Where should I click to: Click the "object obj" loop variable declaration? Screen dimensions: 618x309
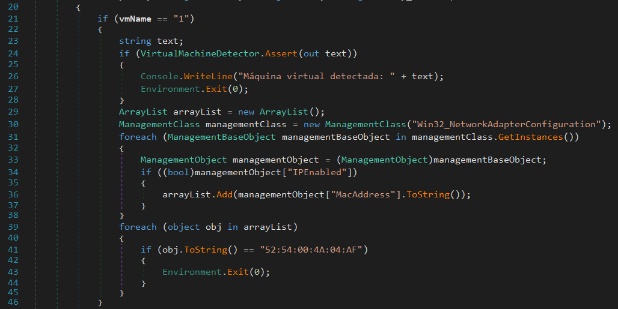tap(195, 227)
